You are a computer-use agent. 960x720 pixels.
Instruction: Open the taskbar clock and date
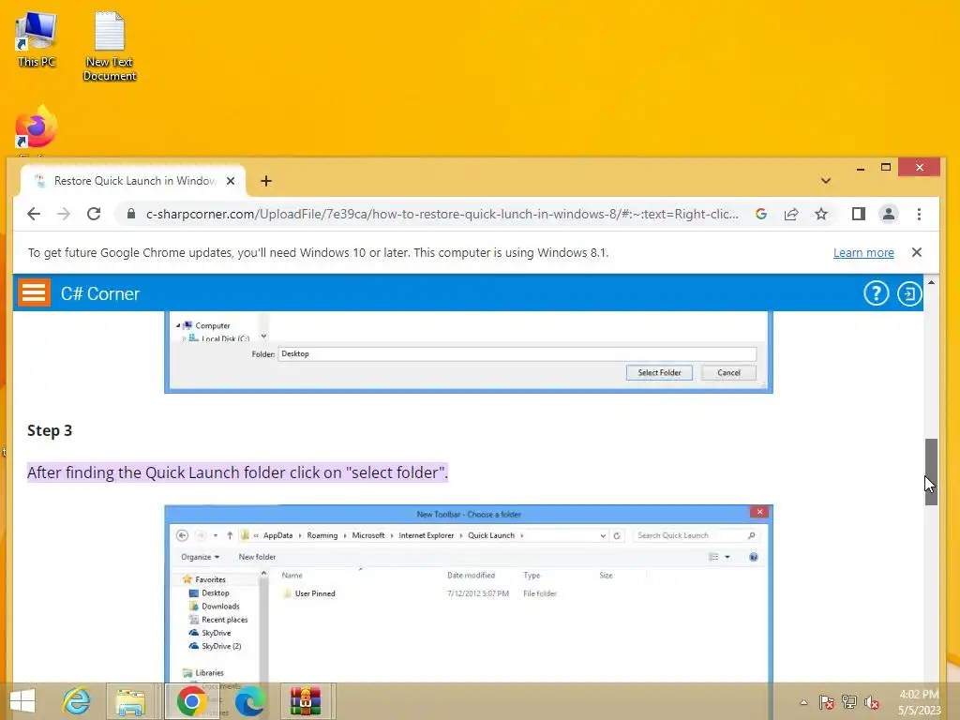(919, 702)
